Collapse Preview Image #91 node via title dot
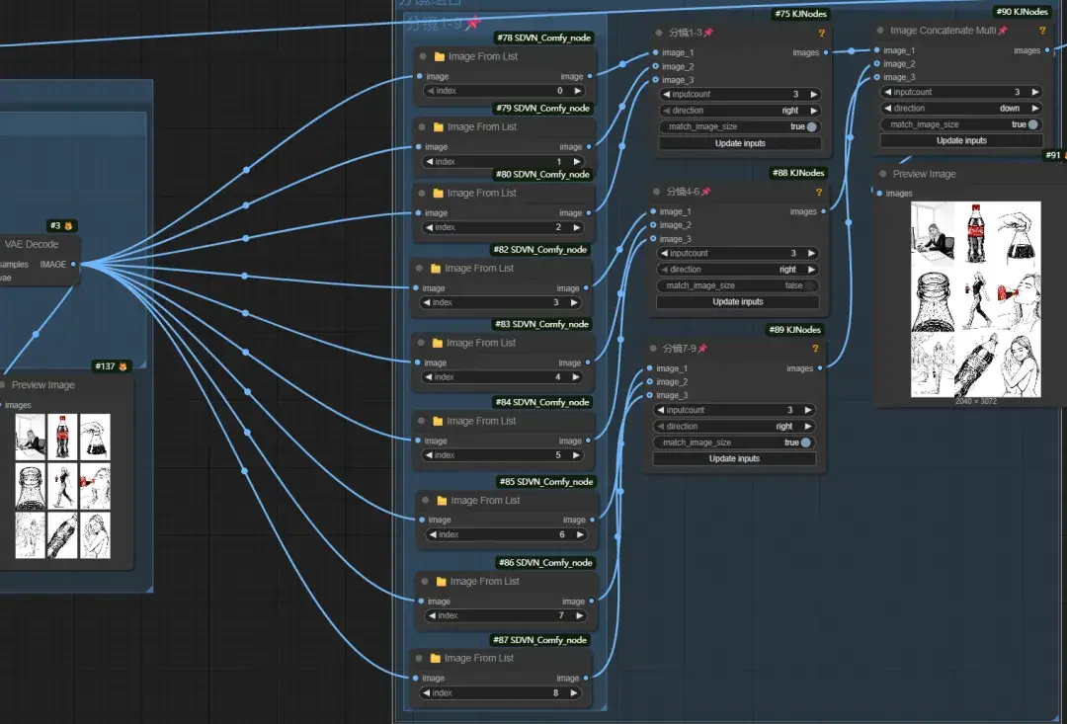The width and height of the screenshot is (1067, 724). (x=882, y=174)
